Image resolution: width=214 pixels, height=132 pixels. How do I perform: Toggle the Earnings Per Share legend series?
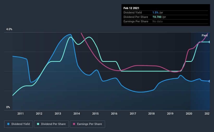87,124
